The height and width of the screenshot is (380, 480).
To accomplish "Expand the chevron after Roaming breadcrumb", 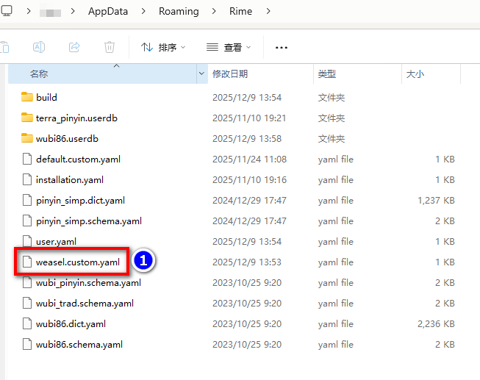I will 214,11.
